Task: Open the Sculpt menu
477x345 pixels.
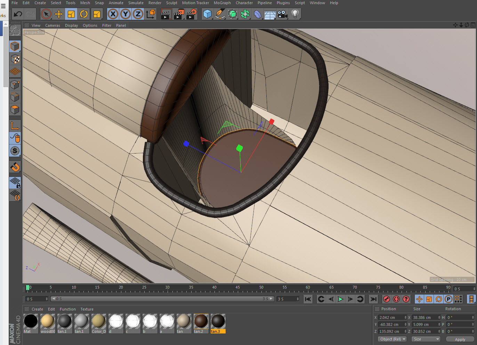Action: tap(172, 3)
